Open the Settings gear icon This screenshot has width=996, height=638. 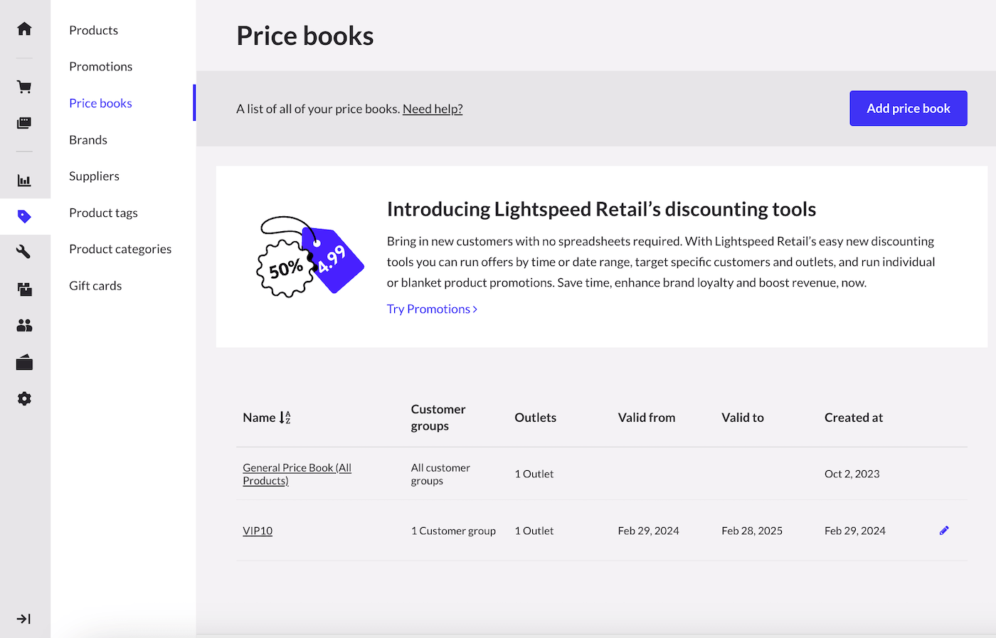24,398
